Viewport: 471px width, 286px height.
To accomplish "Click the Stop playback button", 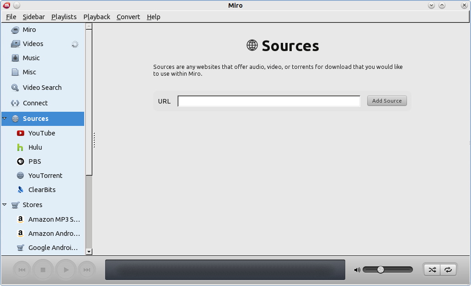I will [43, 270].
